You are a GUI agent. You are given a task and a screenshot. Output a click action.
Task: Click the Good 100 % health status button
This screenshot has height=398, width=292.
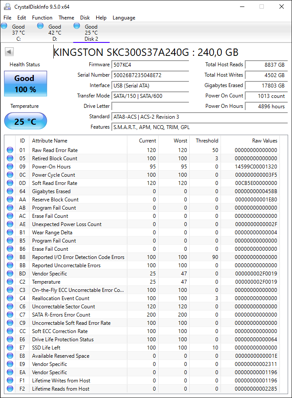(x=26, y=84)
